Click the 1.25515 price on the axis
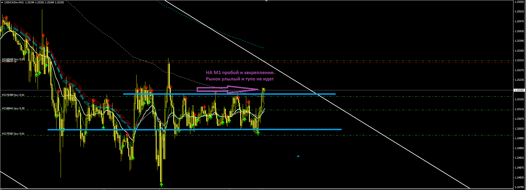The image size is (526, 190). 519,12
